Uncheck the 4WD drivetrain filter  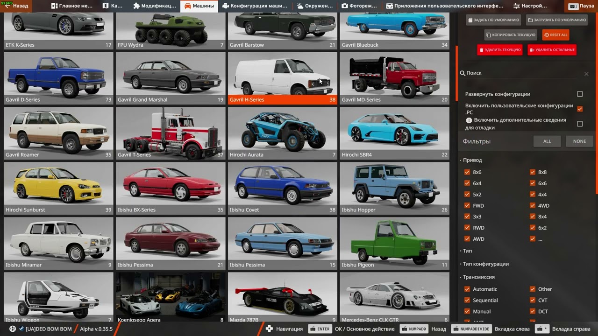click(533, 206)
